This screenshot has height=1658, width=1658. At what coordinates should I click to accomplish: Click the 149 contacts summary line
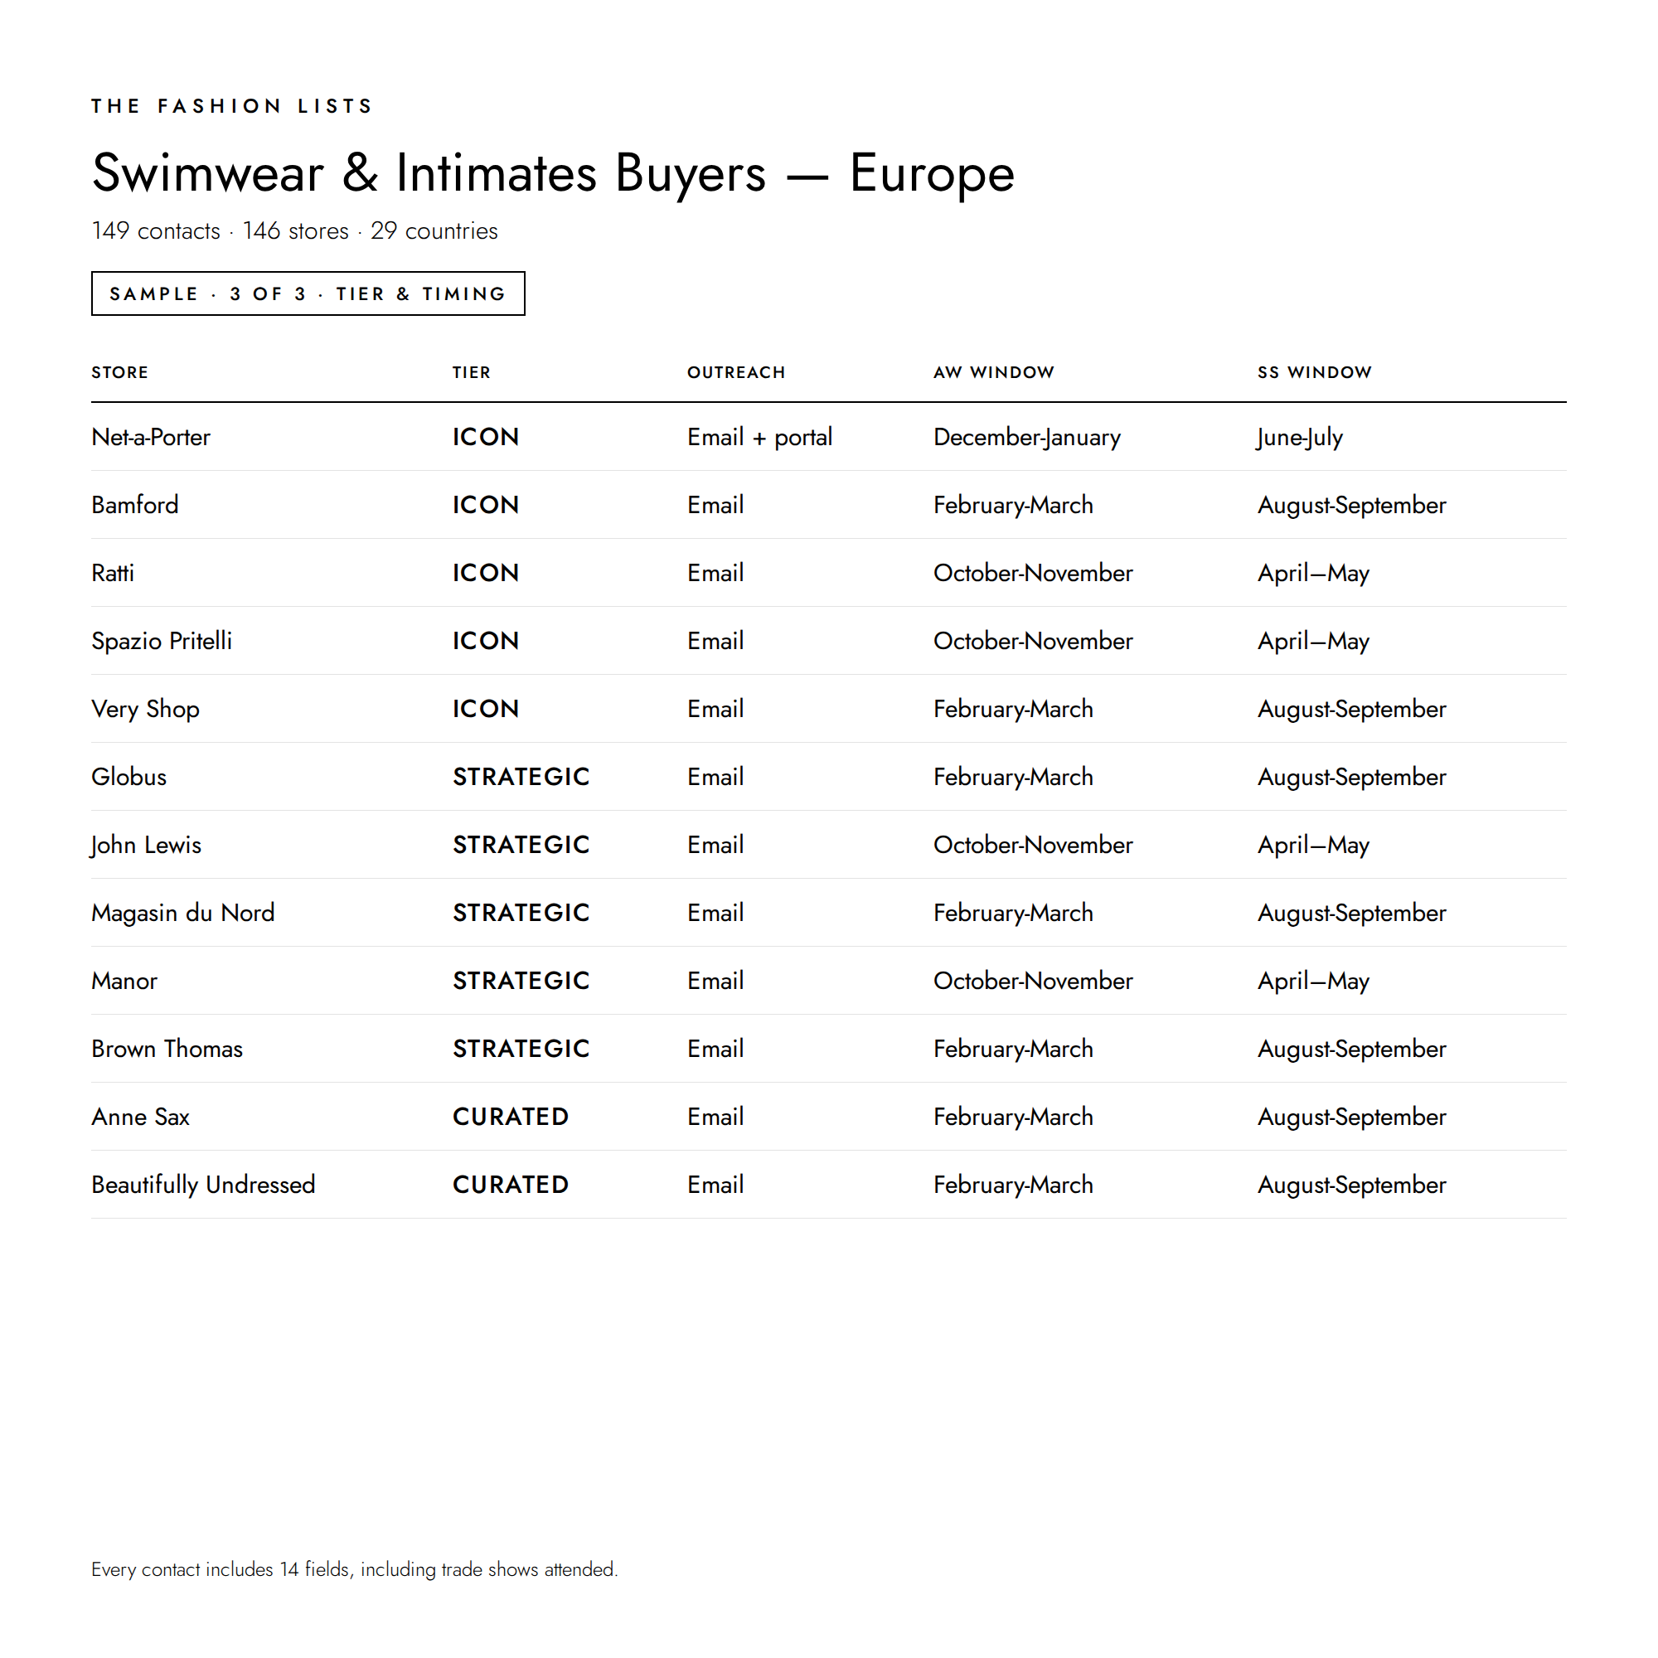point(294,230)
